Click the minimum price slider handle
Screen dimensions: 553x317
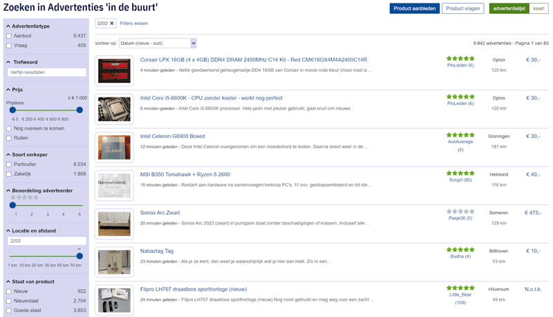12,110
